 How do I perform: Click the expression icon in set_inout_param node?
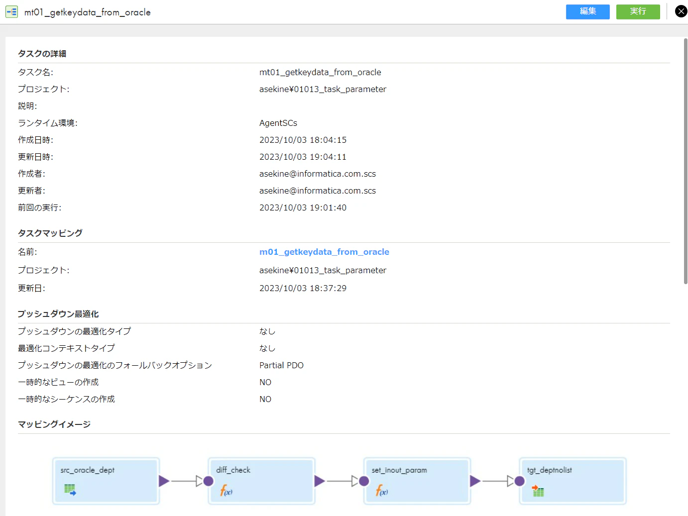click(x=381, y=491)
